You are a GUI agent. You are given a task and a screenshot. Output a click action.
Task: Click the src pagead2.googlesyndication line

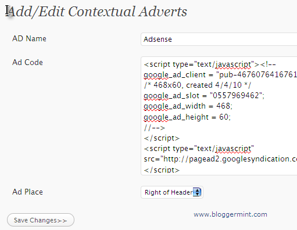tap(220, 159)
